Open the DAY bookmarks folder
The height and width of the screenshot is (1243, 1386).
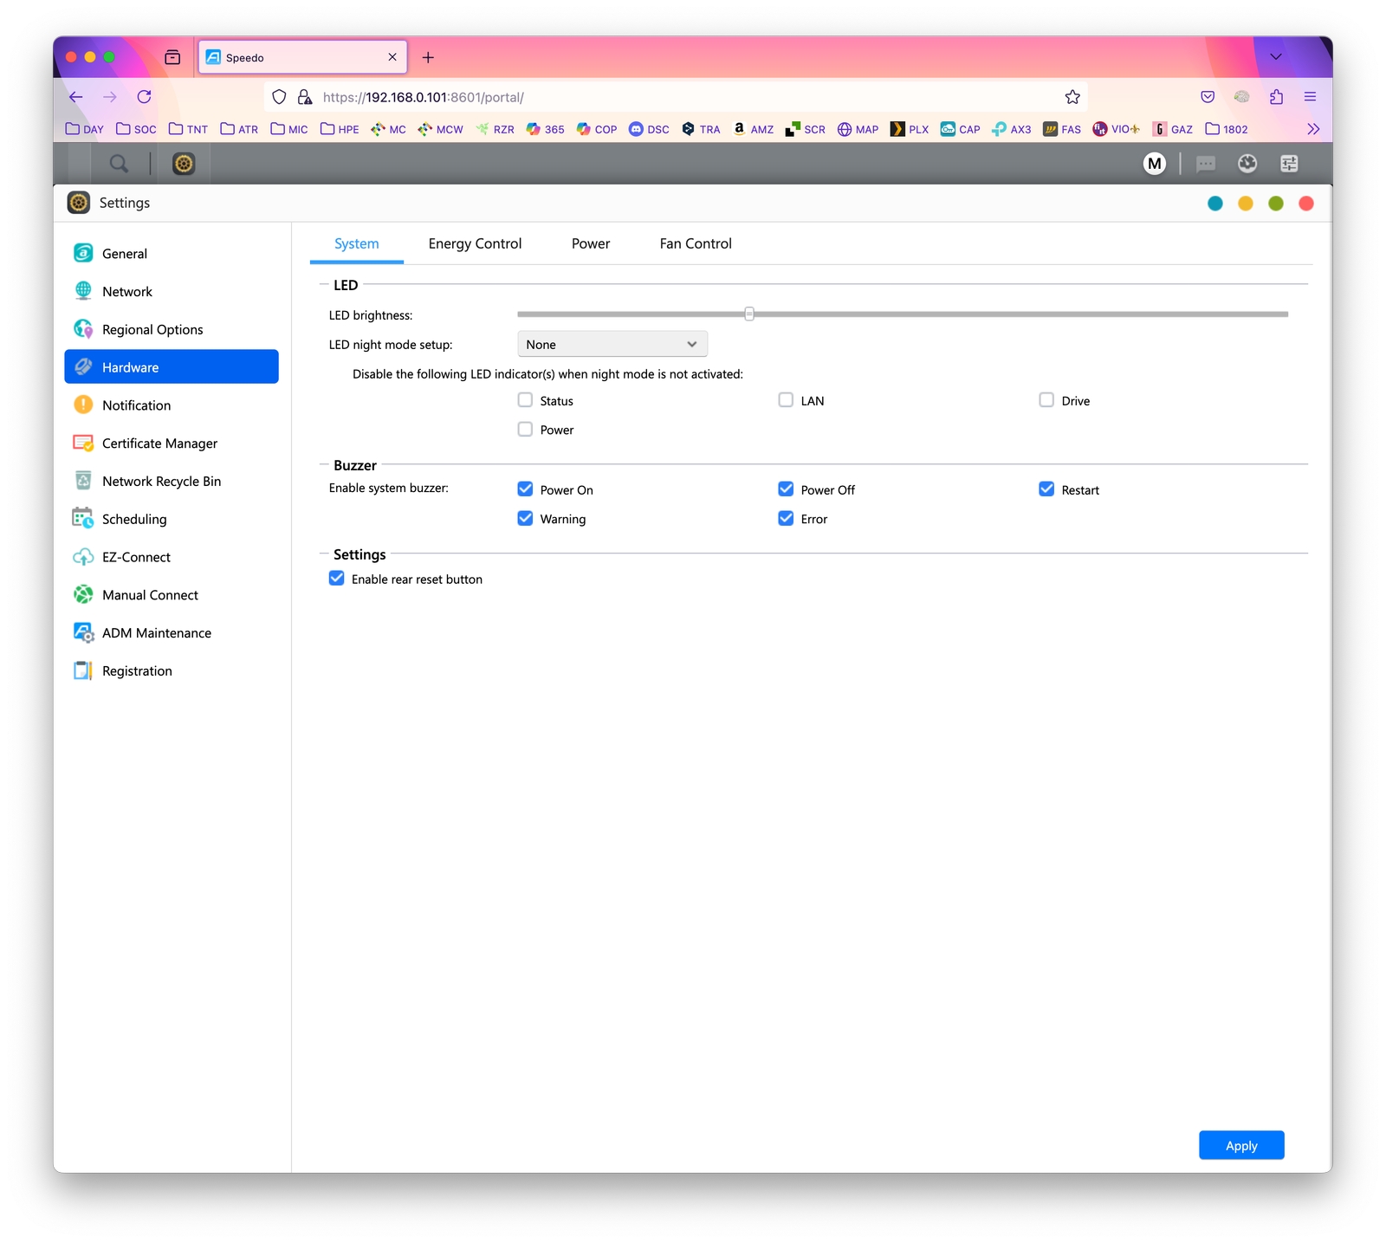click(x=85, y=129)
